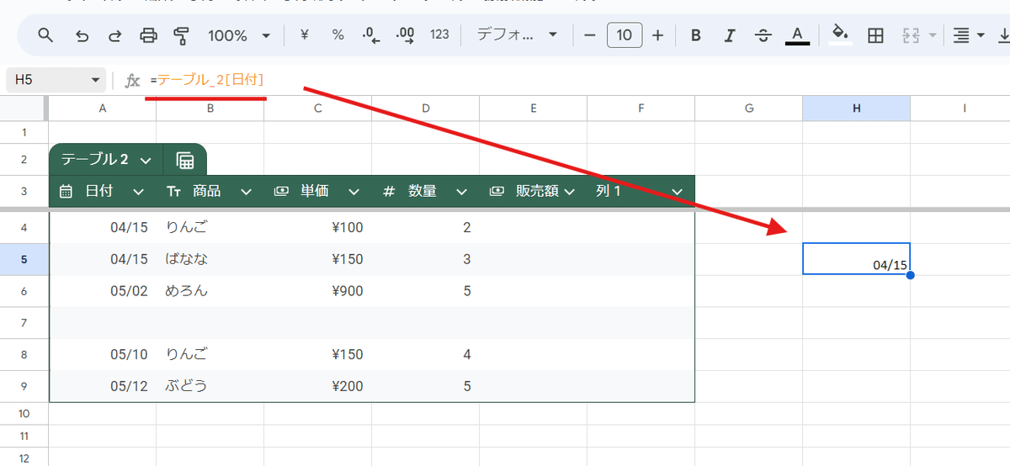Open the 日付 column dropdown
This screenshot has width=1010, height=466.
coord(139,192)
